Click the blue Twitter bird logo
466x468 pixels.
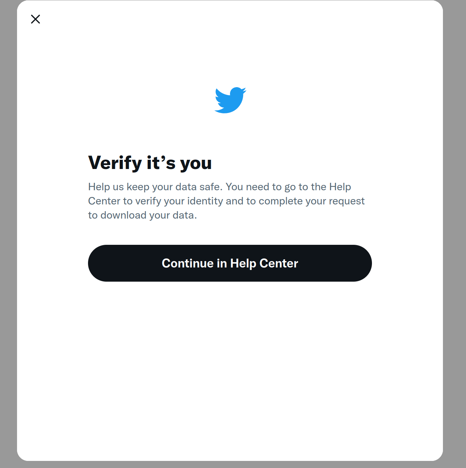coord(230,100)
